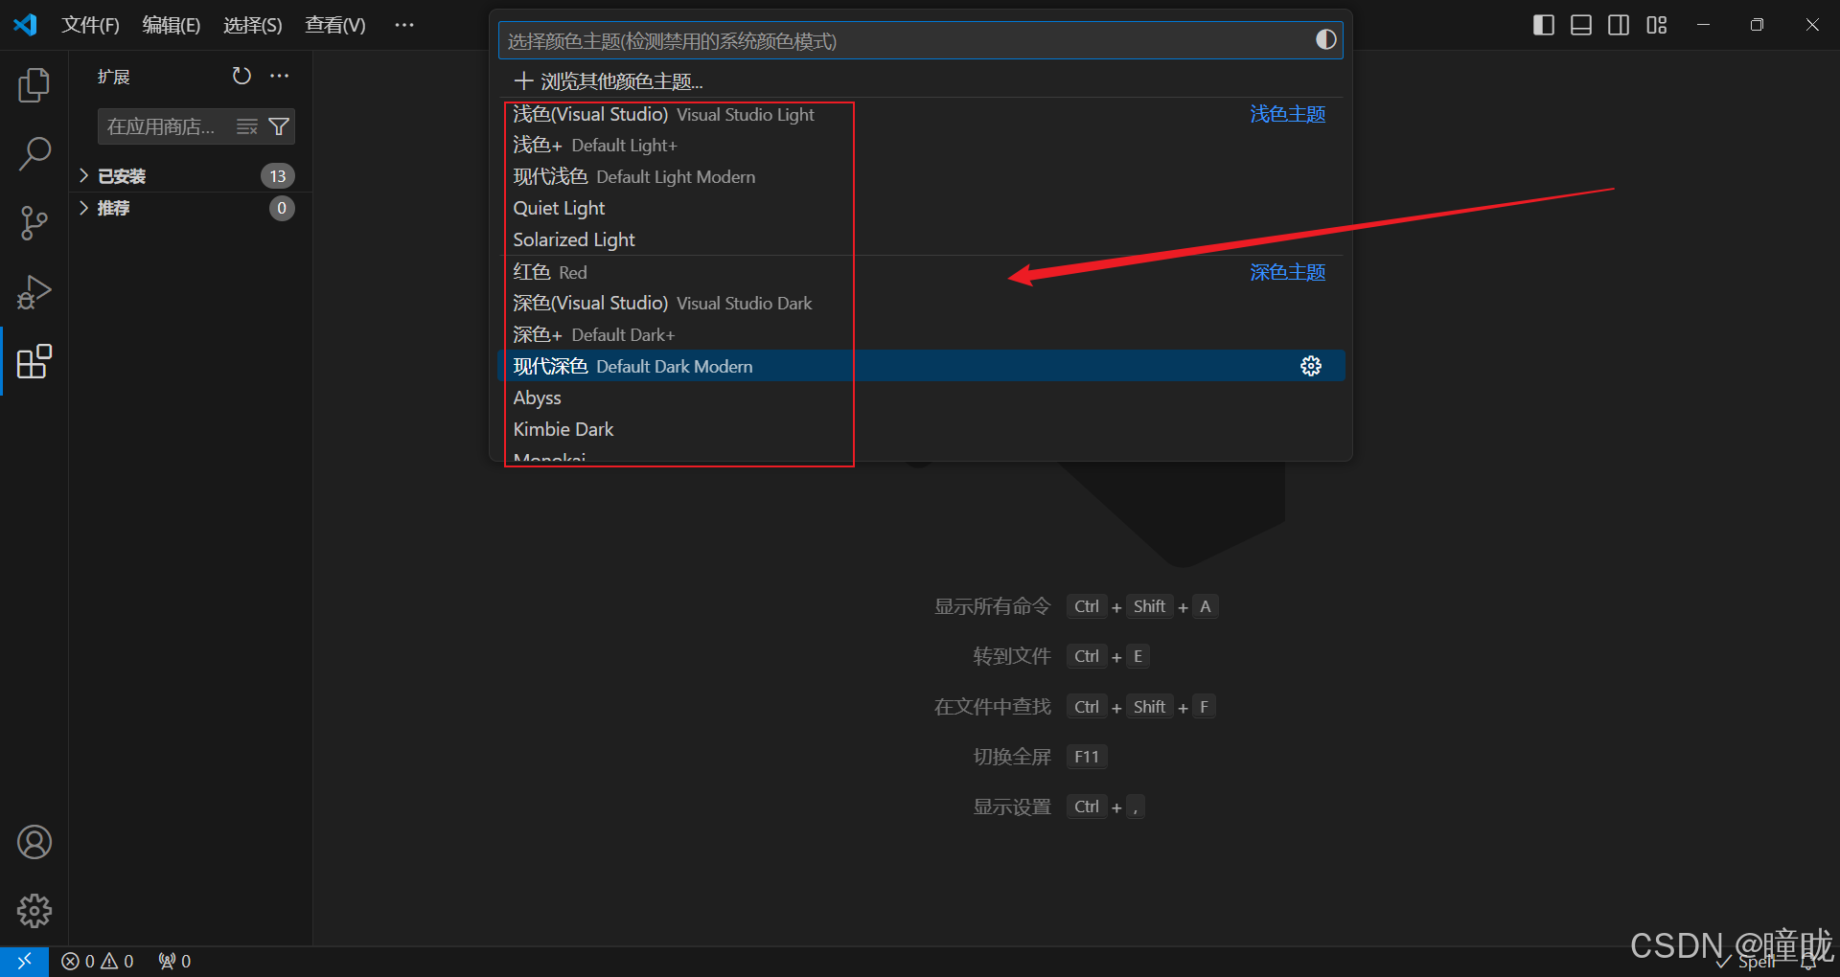Toggle bottom panel layout icon
Image resolution: width=1840 pixels, height=977 pixels.
(1581, 25)
